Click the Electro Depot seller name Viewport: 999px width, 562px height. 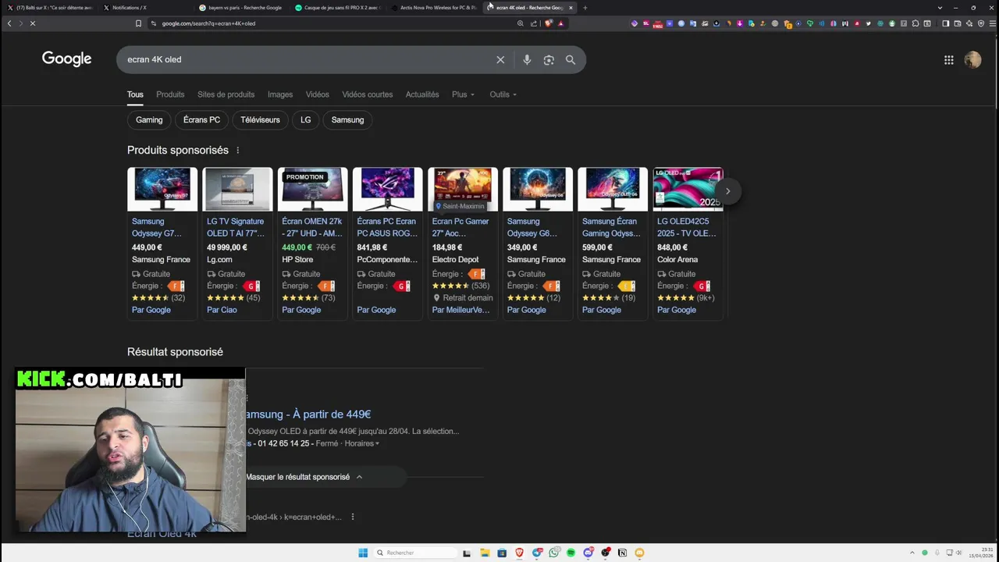(455, 260)
